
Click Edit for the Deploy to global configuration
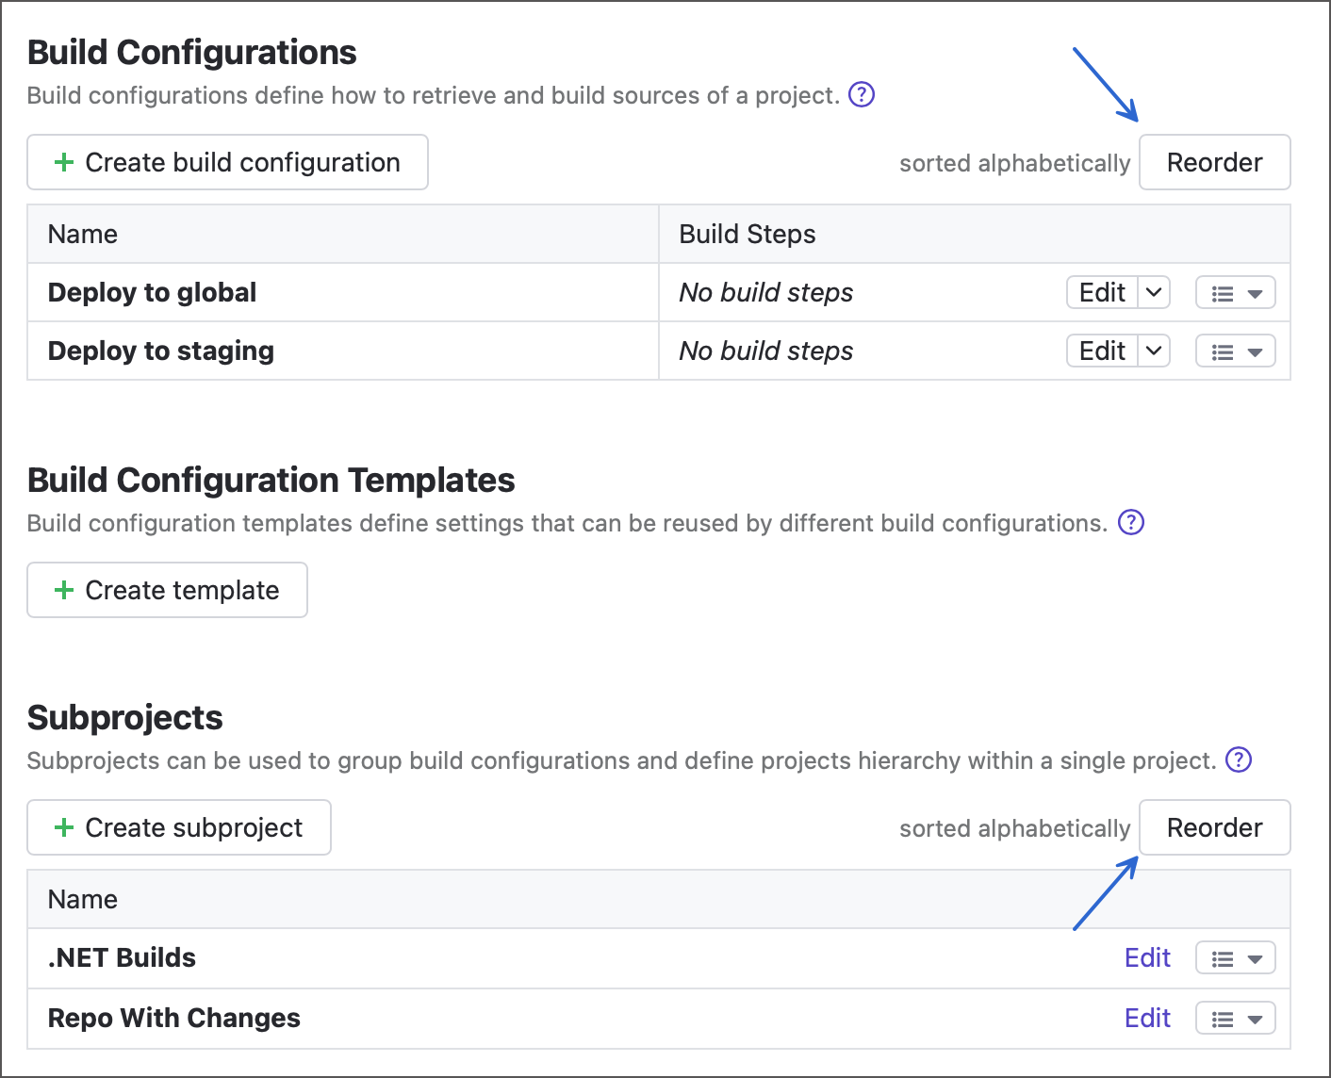(x=1101, y=292)
